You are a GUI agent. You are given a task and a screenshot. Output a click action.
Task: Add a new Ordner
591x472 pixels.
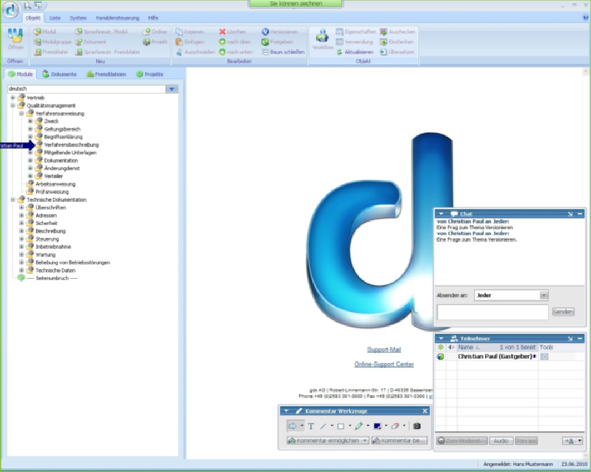(x=155, y=32)
